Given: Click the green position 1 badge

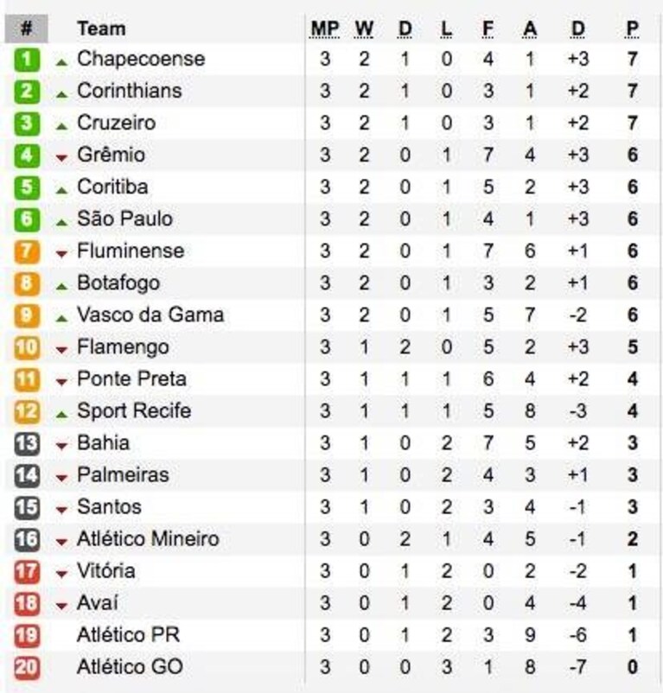Looking at the screenshot, I should 27,60.
